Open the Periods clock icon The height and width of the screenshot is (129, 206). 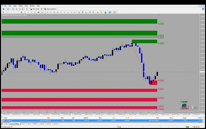point(109,12)
